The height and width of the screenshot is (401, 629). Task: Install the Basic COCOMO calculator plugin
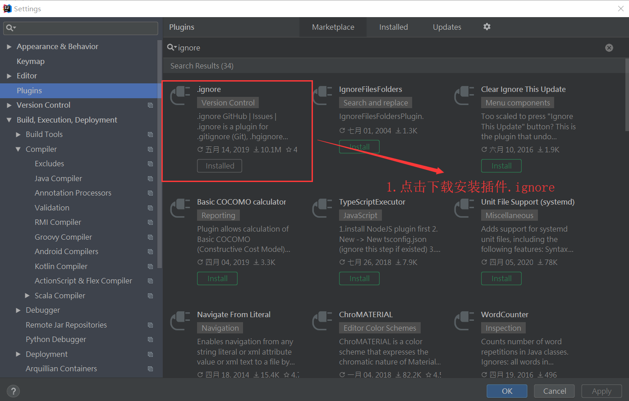(x=217, y=278)
